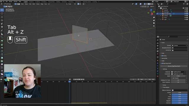Open the World properties tab
Viewport: 189px width, 106px height.
pos(157,54)
